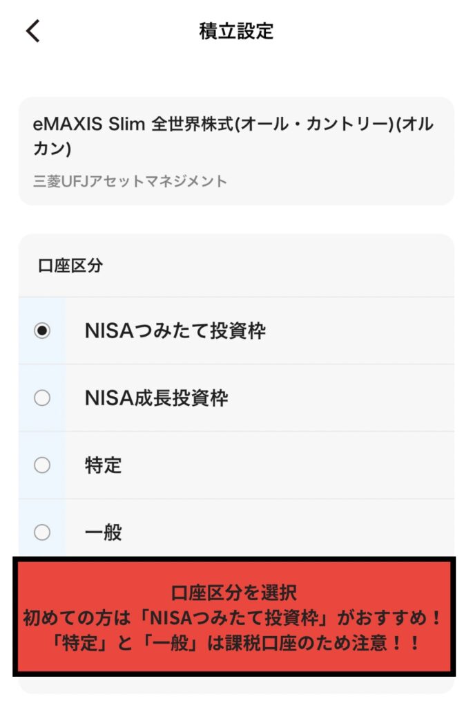Choose the 特定 account radio button
This screenshot has width=473, height=708.
click(42, 465)
